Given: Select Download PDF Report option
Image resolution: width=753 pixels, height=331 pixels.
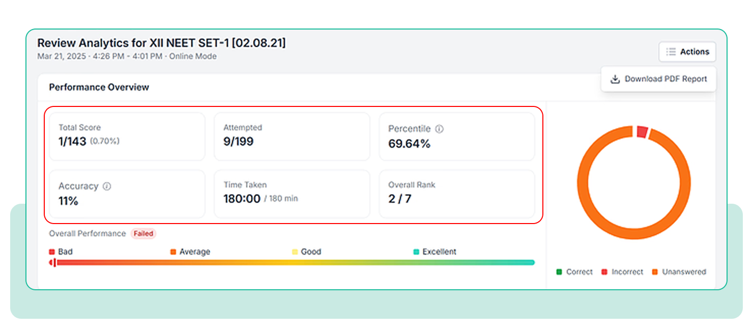Looking at the screenshot, I should click(658, 79).
